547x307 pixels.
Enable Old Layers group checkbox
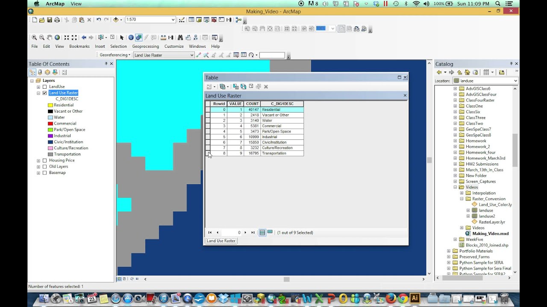click(x=44, y=166)
